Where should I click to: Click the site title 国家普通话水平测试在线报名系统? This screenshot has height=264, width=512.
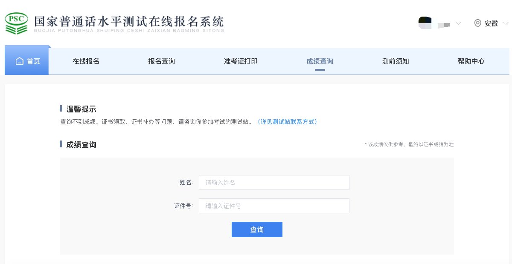click(x=128, y=21)
